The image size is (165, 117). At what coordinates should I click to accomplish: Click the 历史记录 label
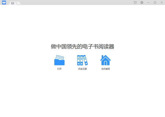tap(82, 69)
